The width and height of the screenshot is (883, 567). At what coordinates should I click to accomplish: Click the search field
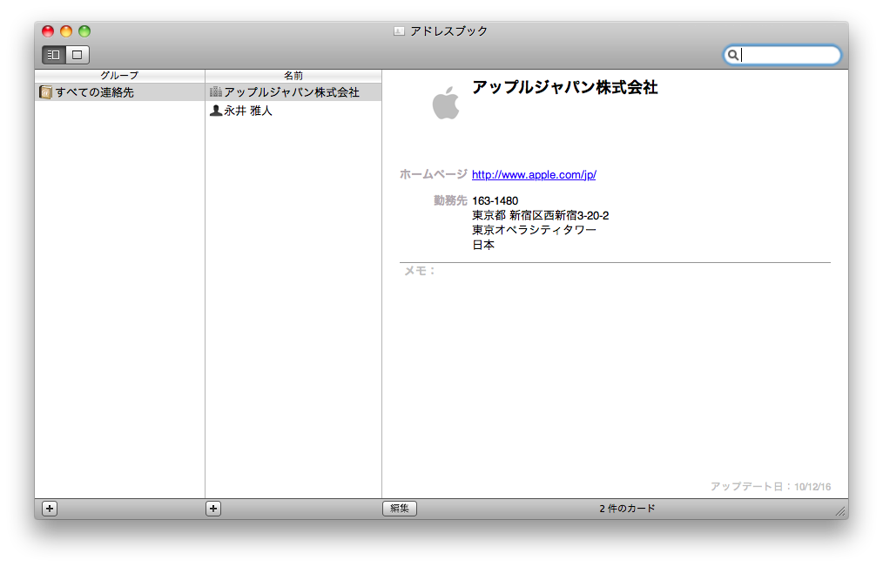782,55
